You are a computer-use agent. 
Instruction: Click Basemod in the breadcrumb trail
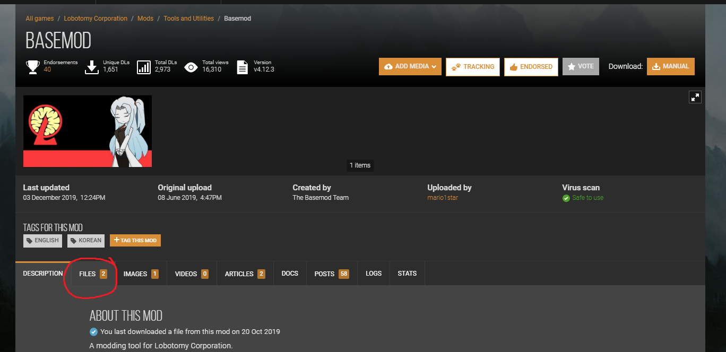(238, 19)
